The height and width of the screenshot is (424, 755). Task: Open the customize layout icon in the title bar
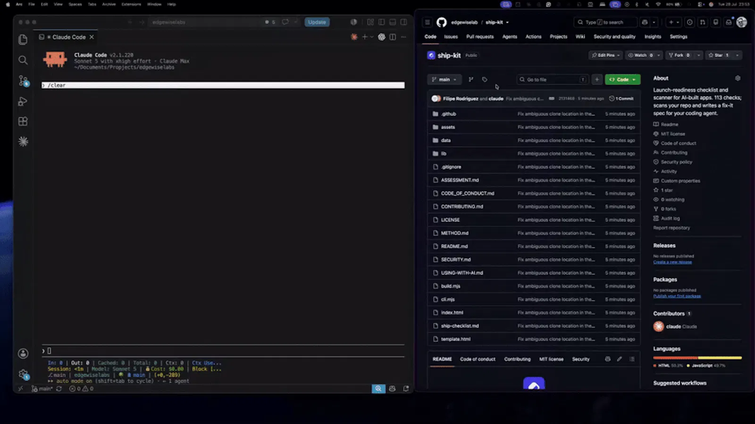coord(370,22)
